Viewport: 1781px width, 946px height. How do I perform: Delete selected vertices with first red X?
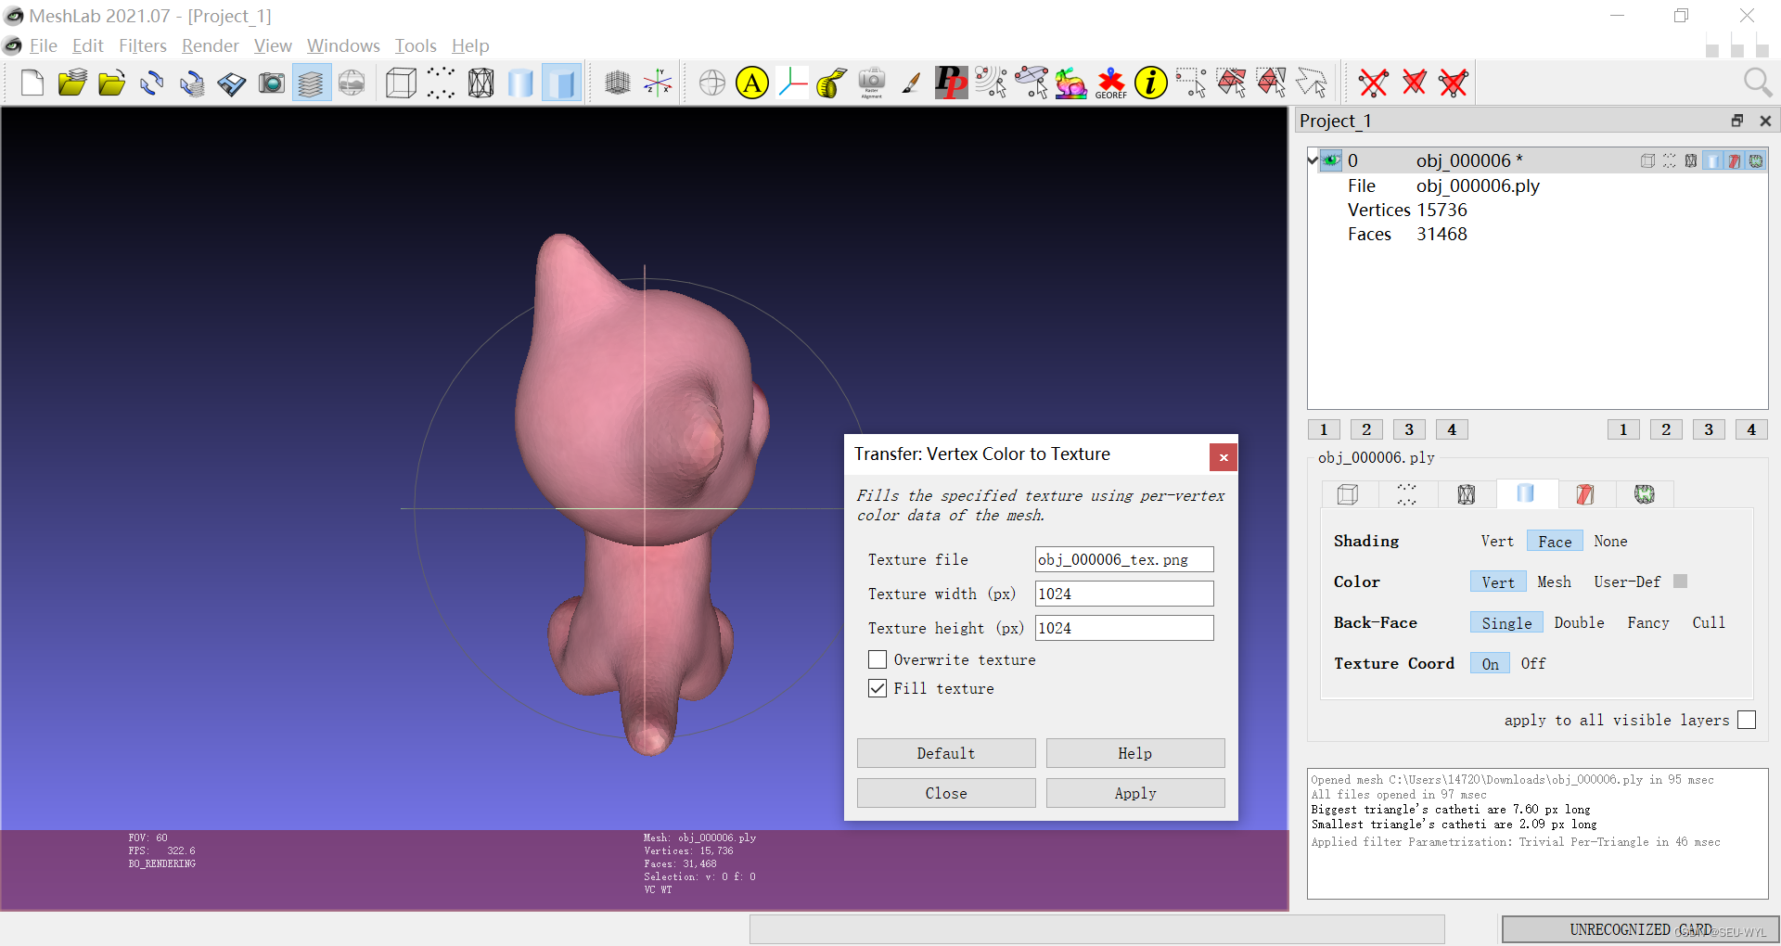pyautogui.click(x=1374, y=83)
